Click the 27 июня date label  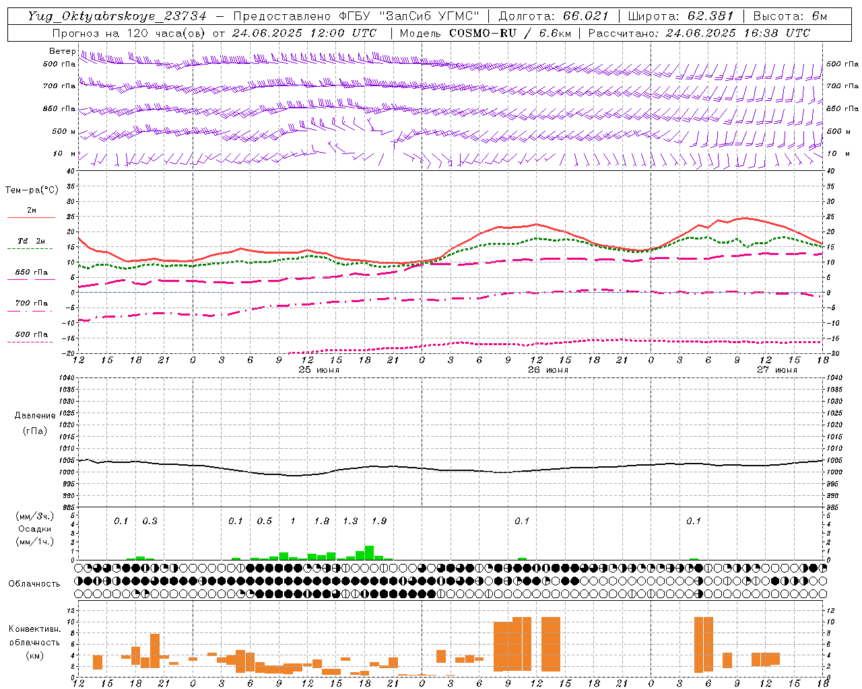coord(776,369)
